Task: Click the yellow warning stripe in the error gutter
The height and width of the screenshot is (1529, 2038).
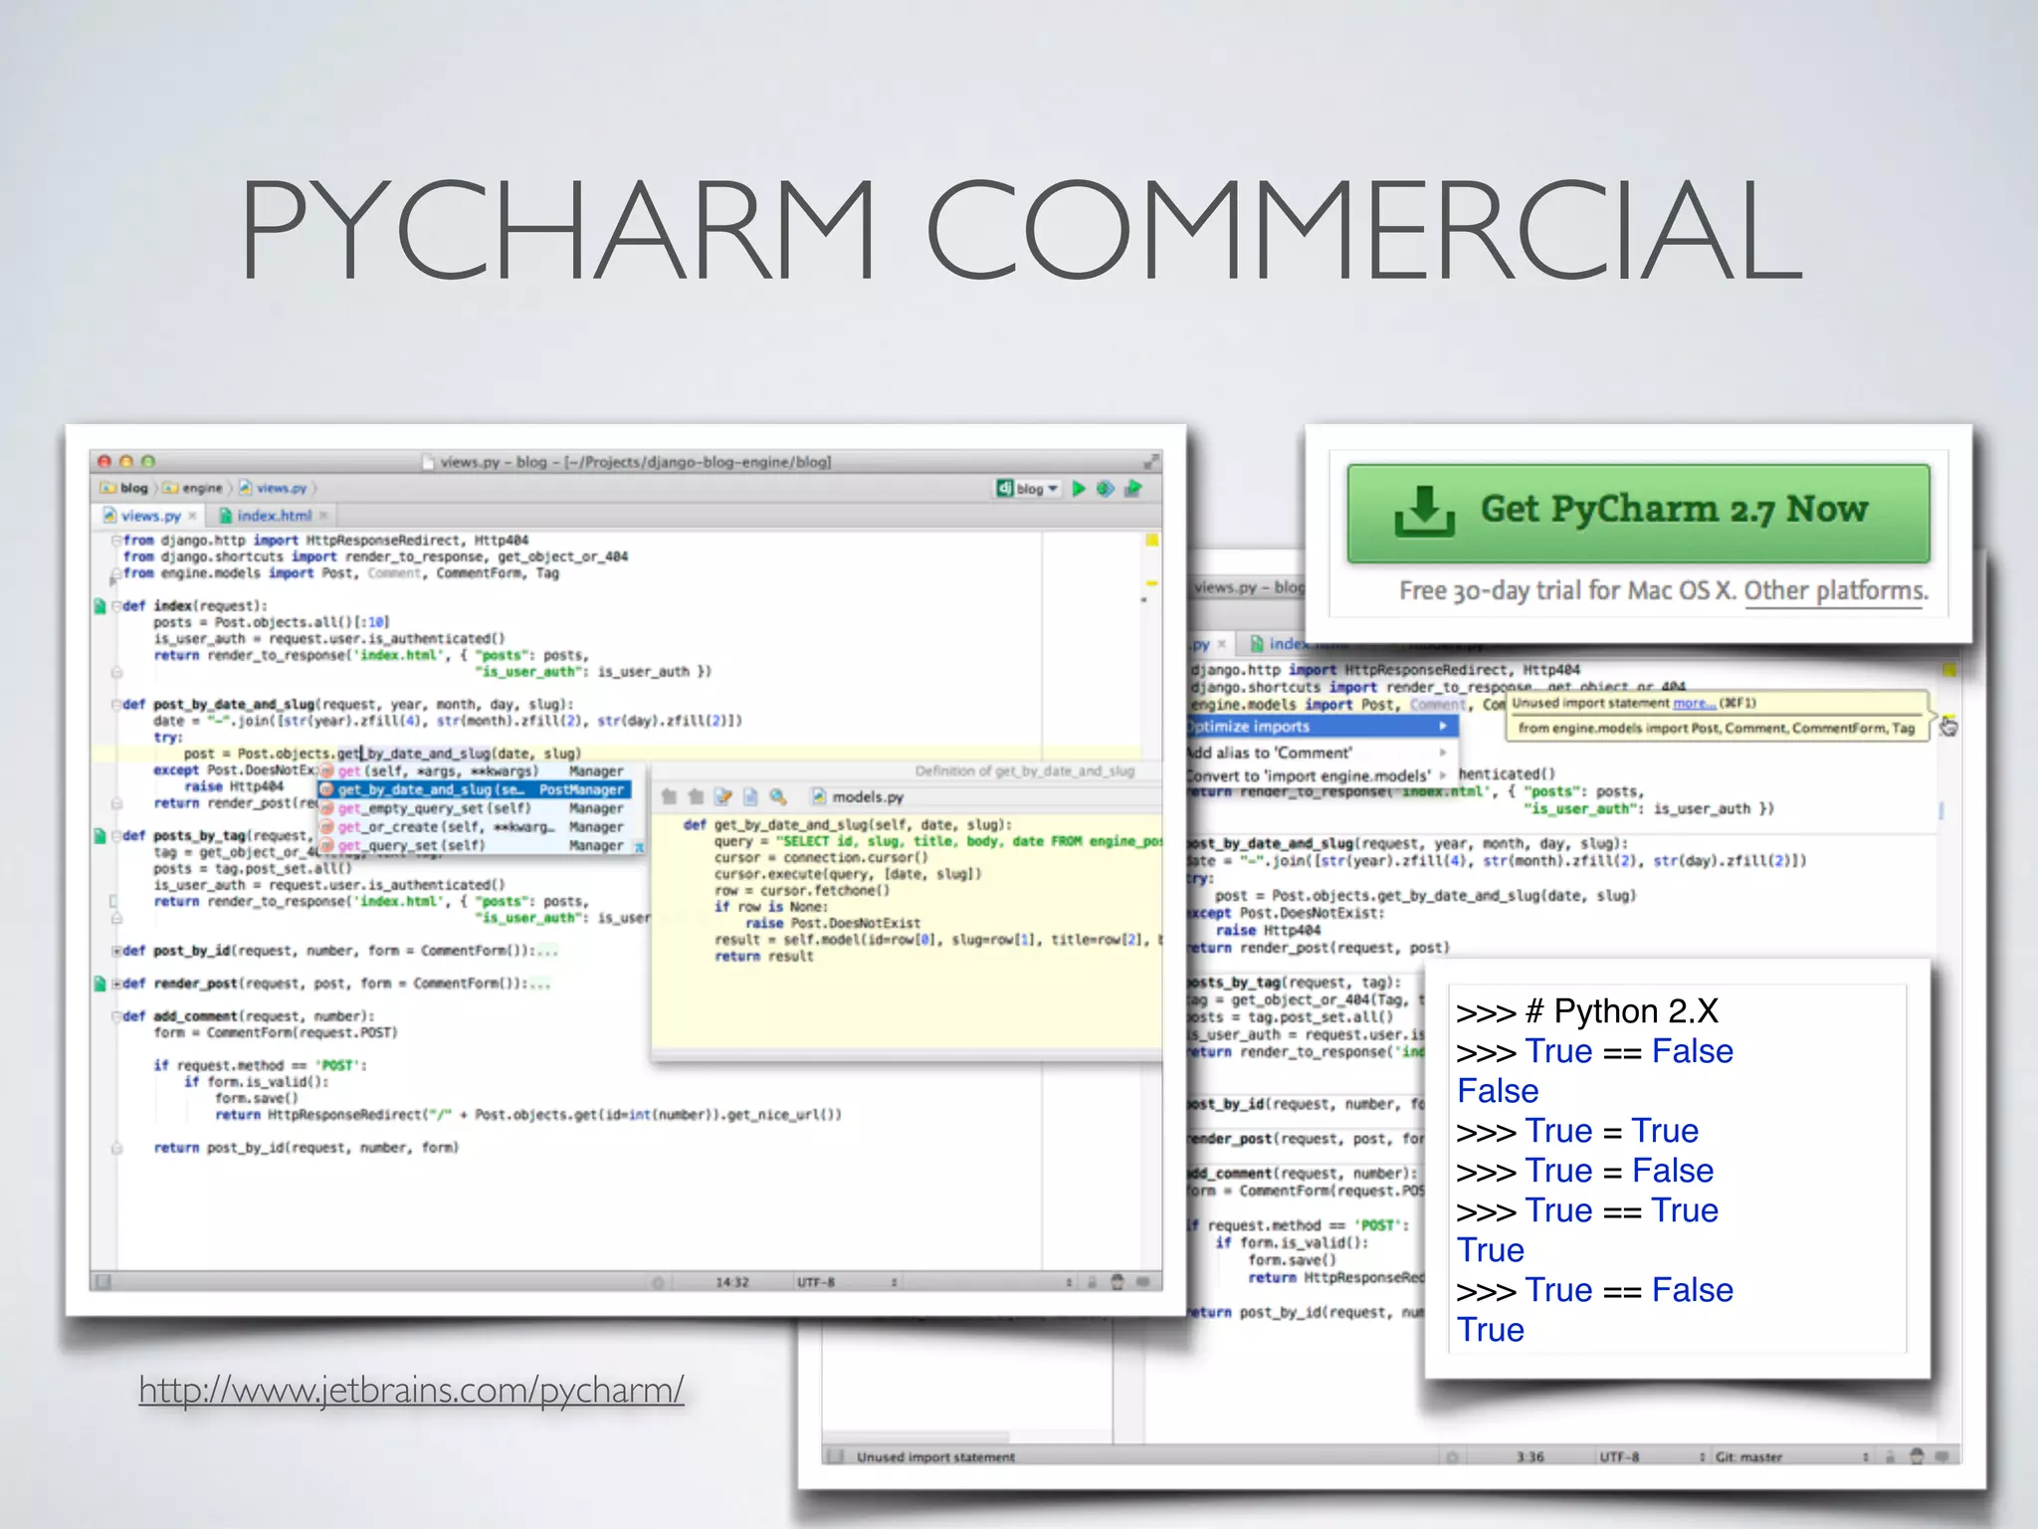Action: click(1151, 583)
